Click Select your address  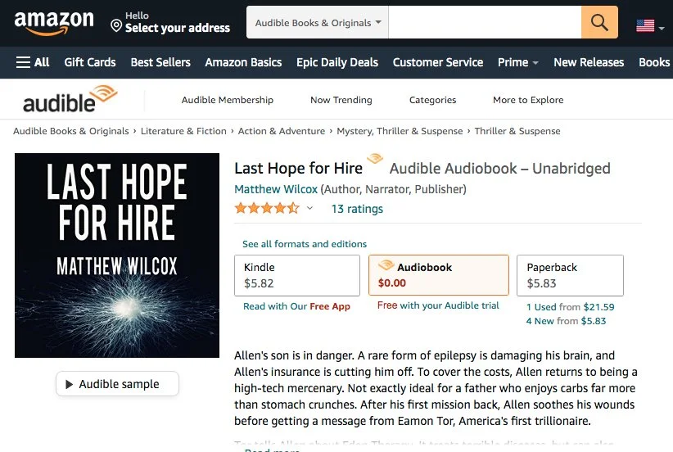[x=178, y=28]
